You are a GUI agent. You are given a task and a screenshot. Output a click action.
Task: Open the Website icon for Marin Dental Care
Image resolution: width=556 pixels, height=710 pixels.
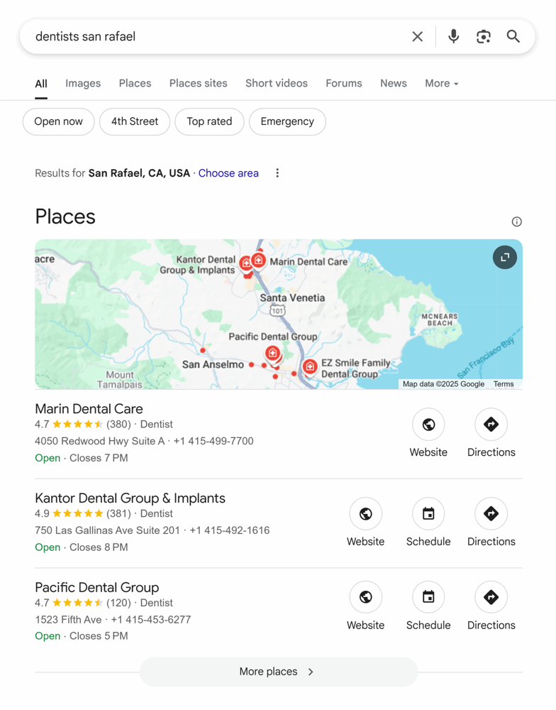[428, 424]
